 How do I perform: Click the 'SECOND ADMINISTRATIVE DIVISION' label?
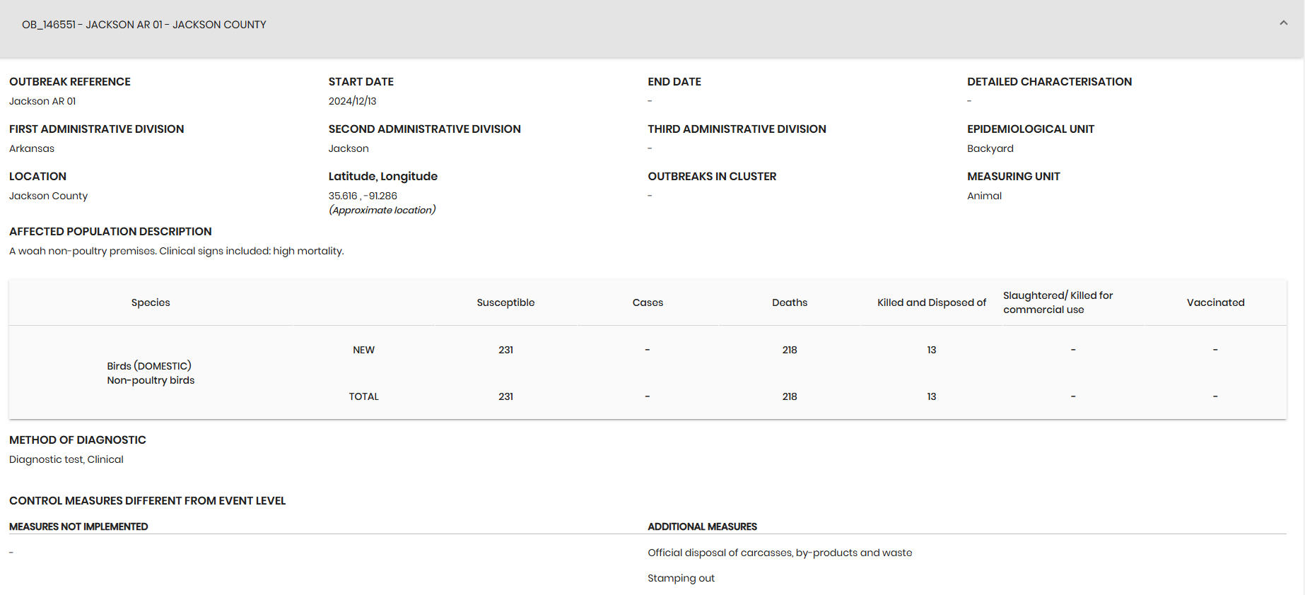(x=424, y=129)
